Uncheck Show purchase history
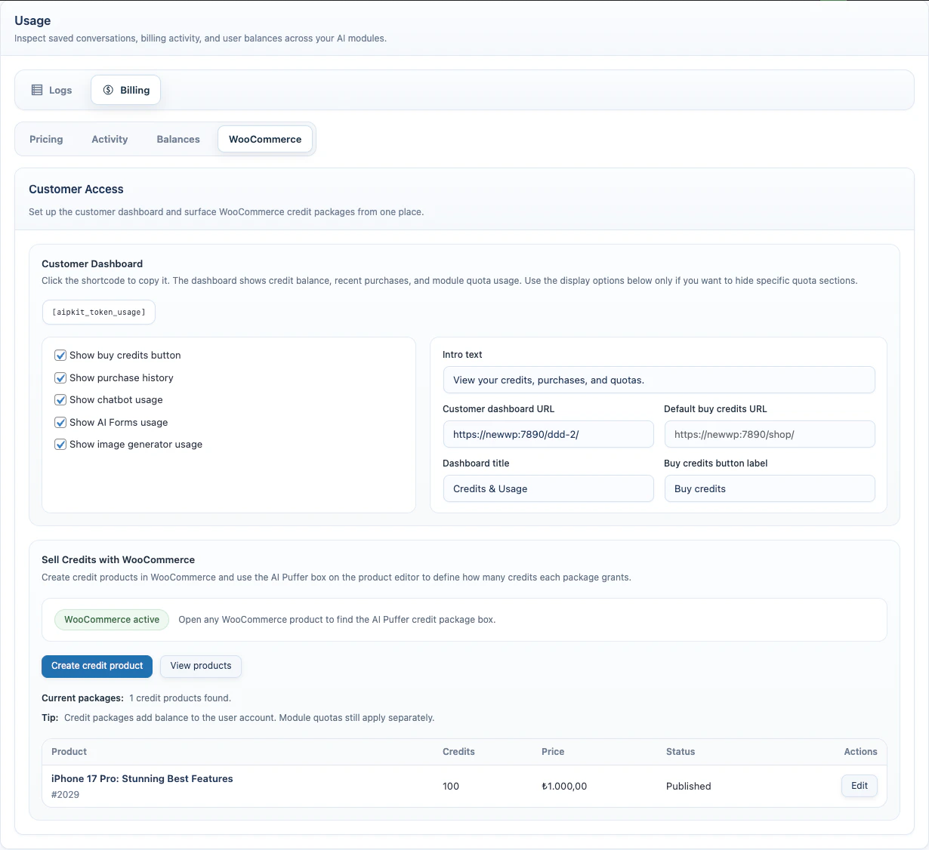This screenshot has height=850, width=929. tap(60, 377)
